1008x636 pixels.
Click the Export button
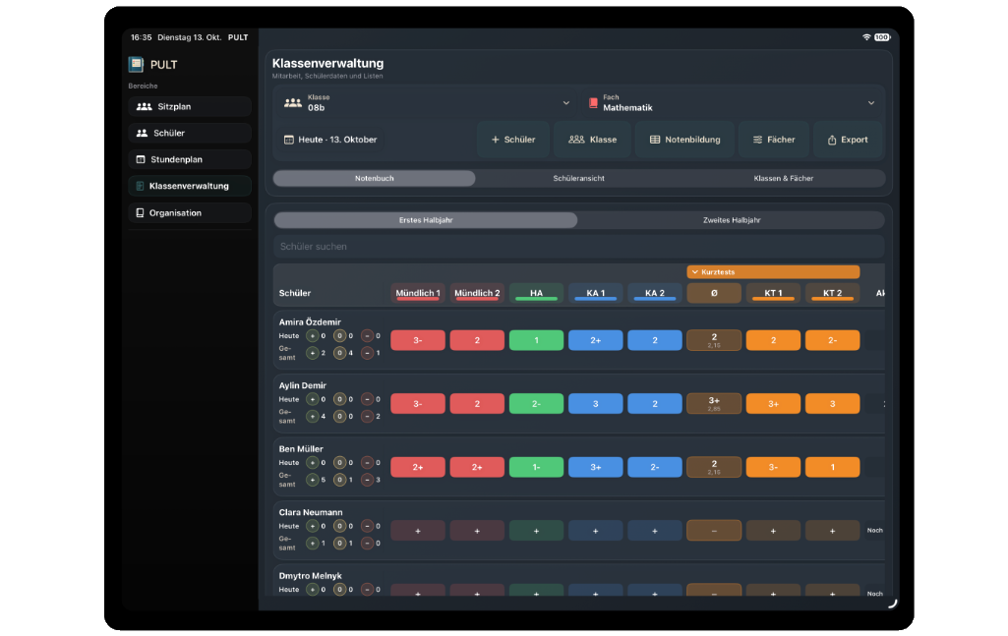click(848, 140)
